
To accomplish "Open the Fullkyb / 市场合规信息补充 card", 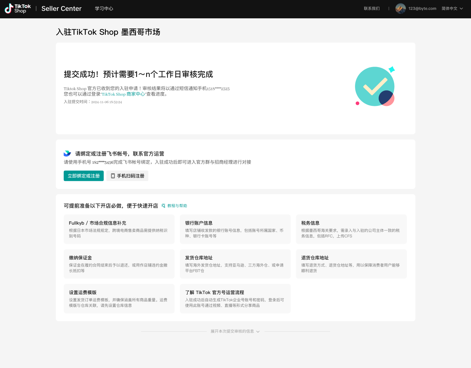I will 119,229.
